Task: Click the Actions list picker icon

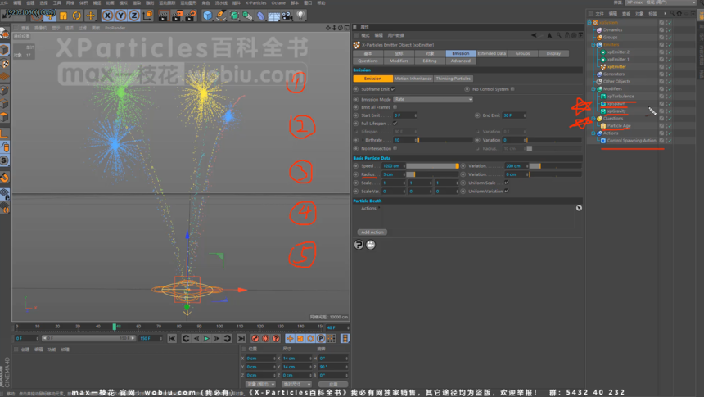Action: pyautogui.click(x=580, y=208)
